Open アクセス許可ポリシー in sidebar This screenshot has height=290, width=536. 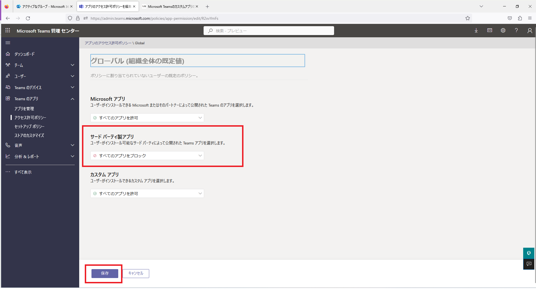tap(30, 117)
